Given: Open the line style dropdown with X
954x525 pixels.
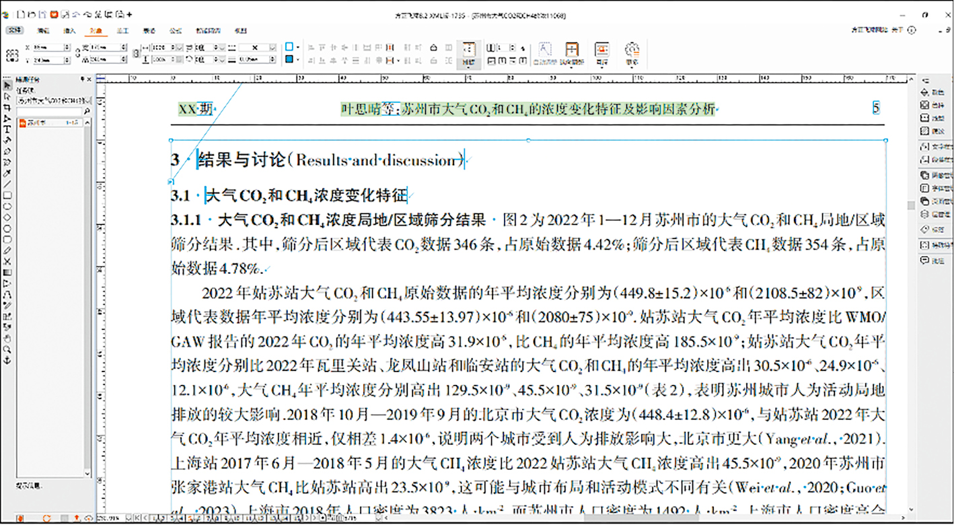Looking at the screenshot, I should click(x=257, y=48).
